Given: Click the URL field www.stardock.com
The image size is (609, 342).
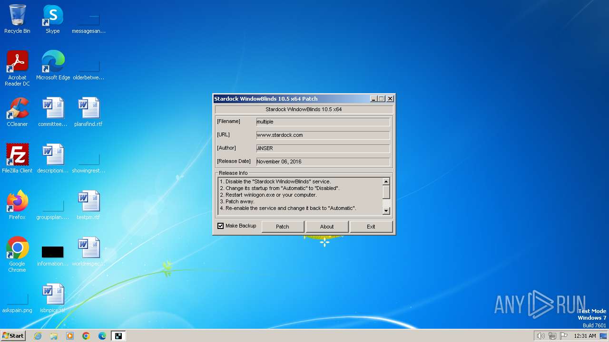Looking at the screenshot, I should 323,135.
